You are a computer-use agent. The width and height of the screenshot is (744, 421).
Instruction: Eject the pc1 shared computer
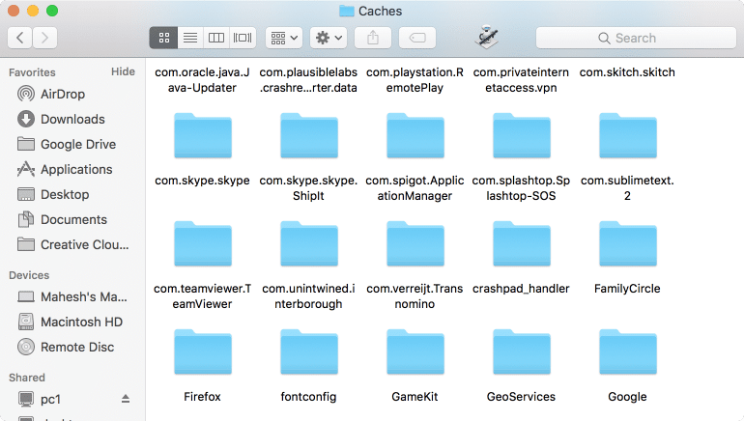coord(126,399)
